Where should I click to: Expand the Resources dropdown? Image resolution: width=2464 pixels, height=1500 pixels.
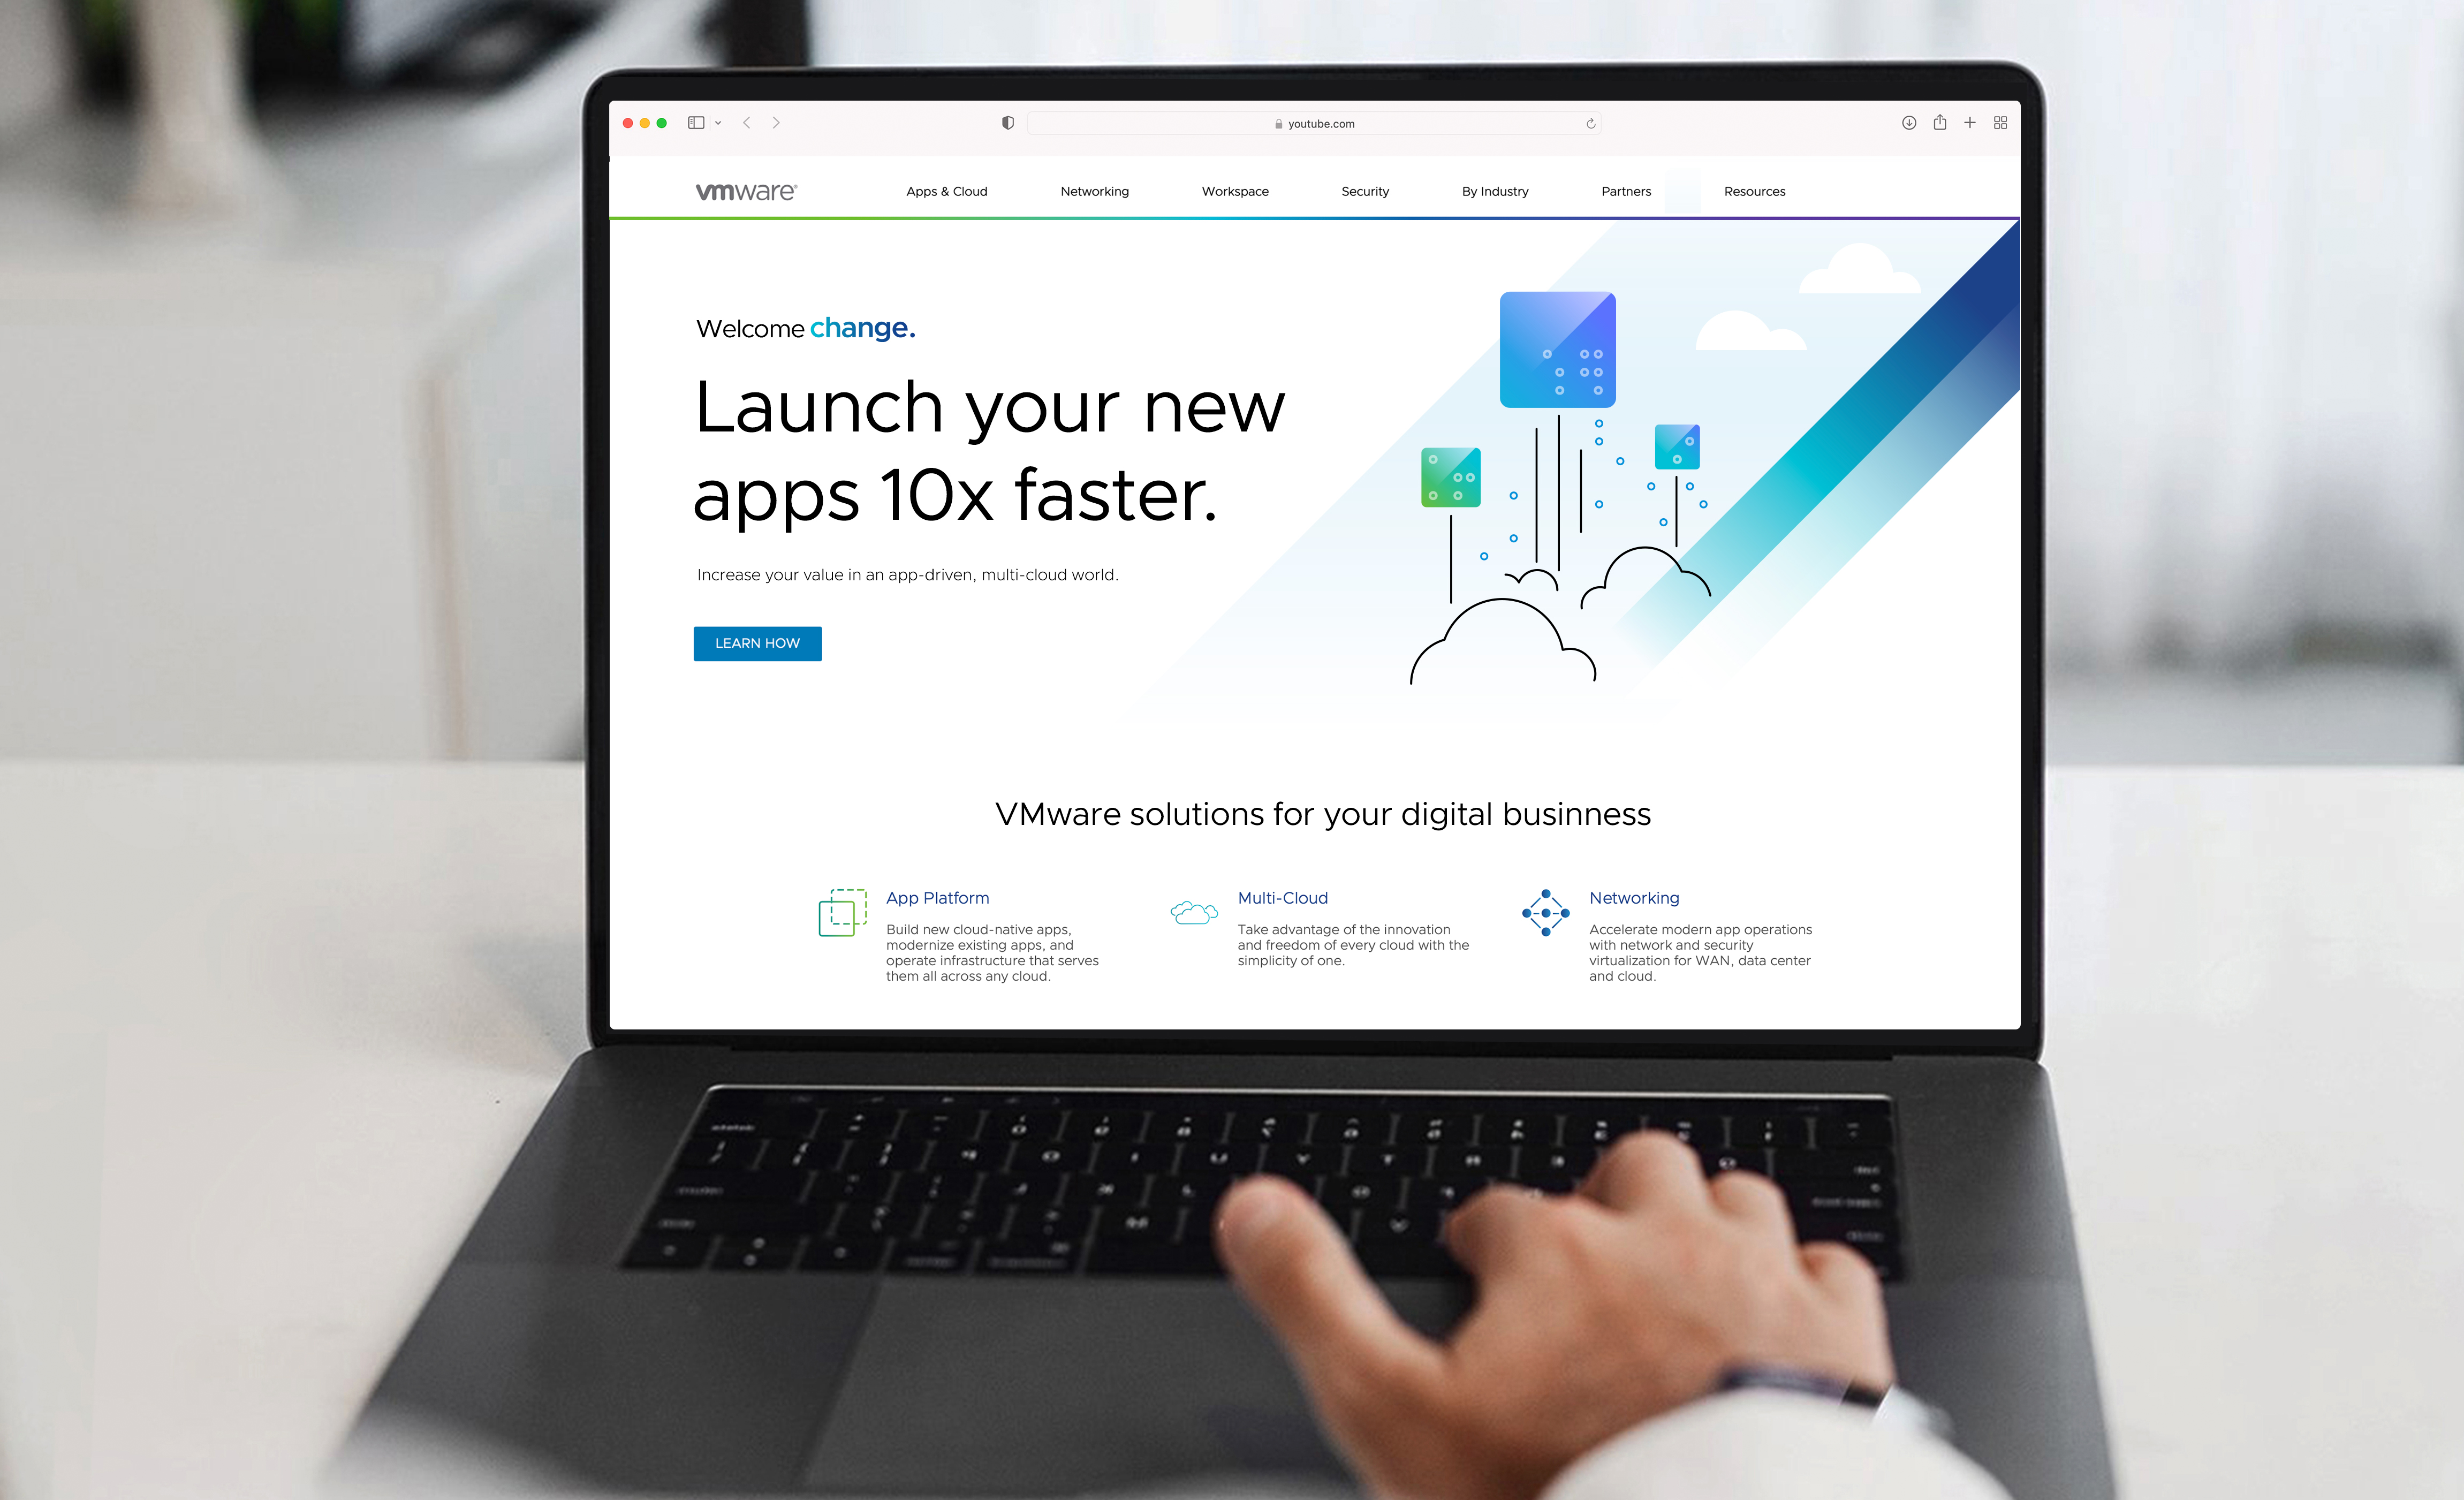(1755, 190)
